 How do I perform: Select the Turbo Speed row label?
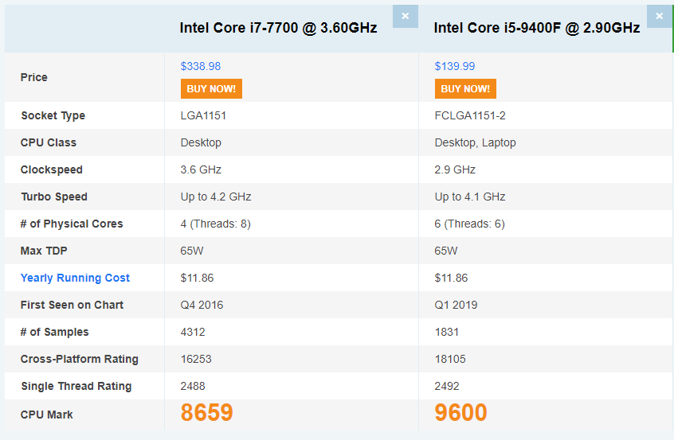[54, 197]
